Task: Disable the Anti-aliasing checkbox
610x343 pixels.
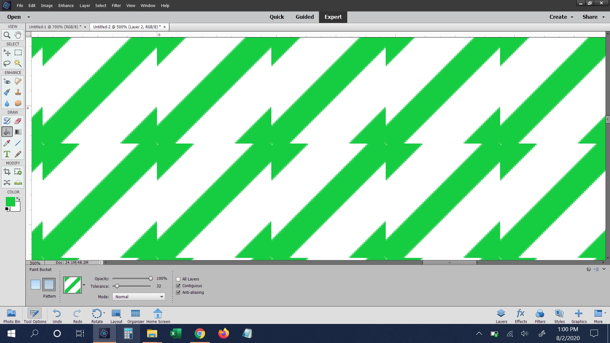Action: 178,293
